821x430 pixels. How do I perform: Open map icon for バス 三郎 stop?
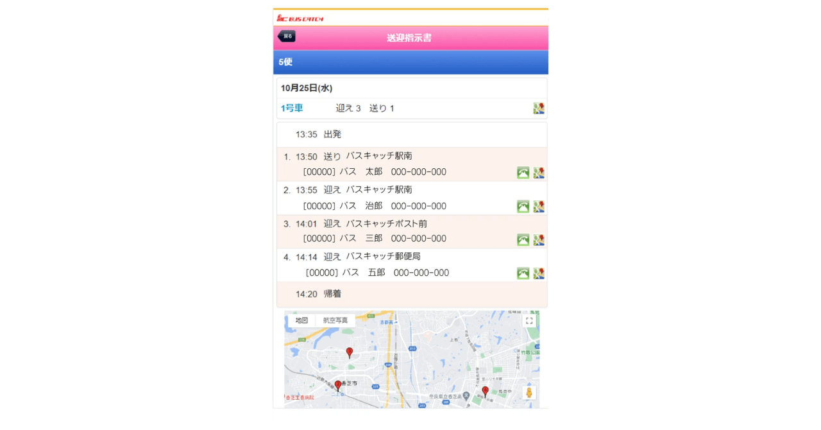pos(539,239)
